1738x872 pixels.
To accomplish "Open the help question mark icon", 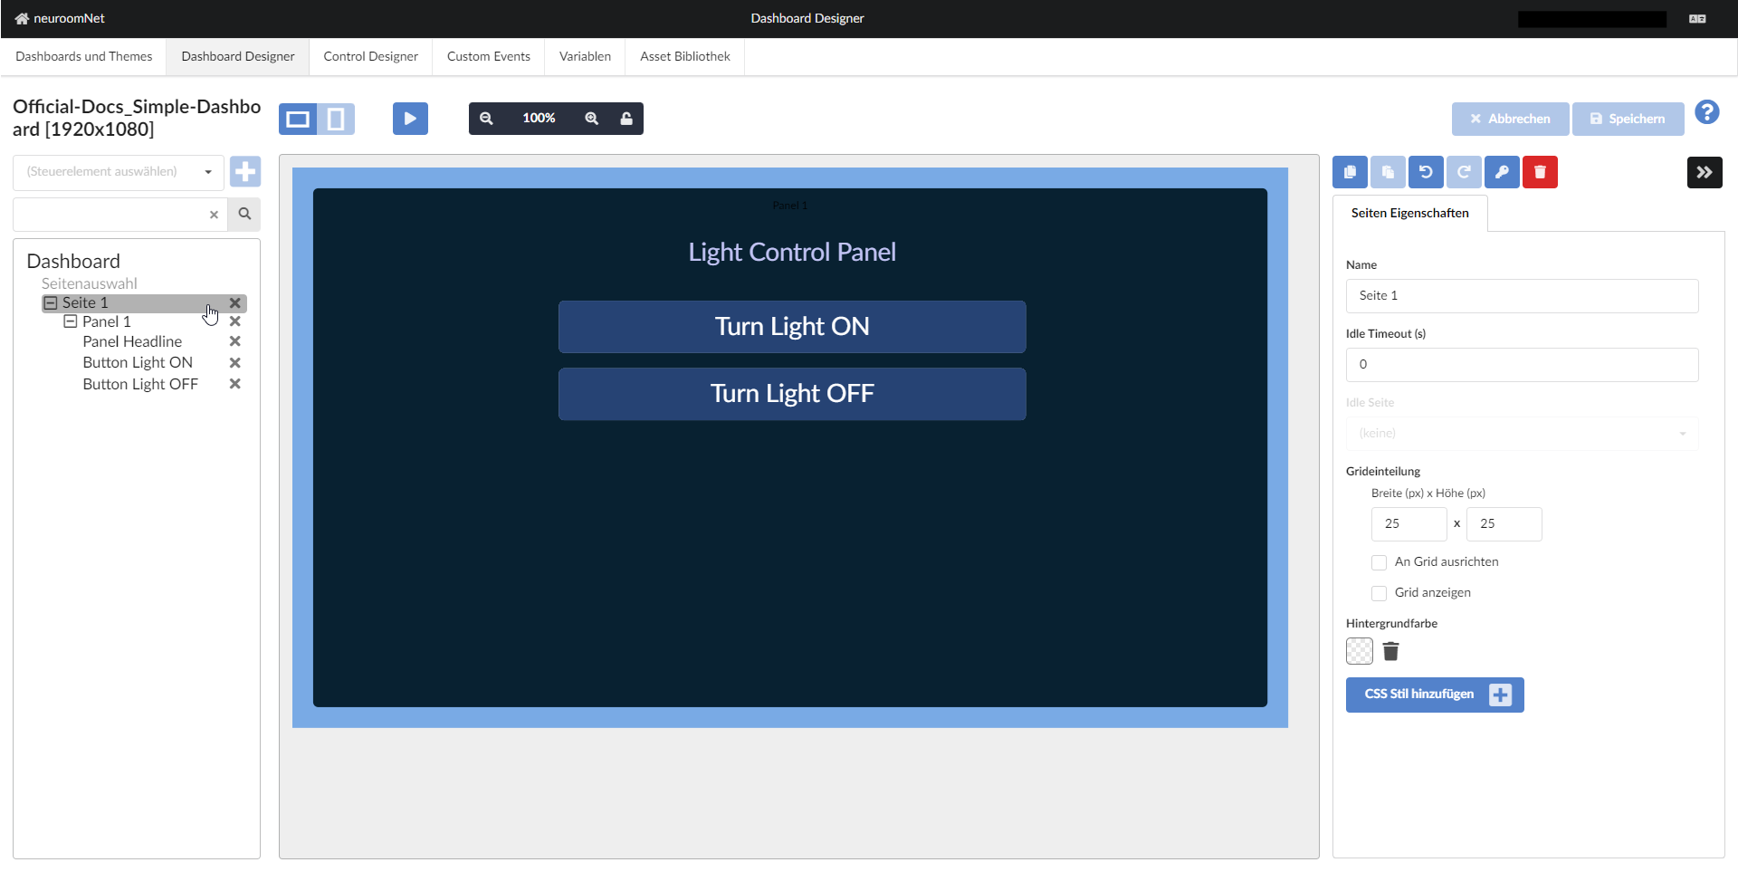I will click(x=1706, y=112).
